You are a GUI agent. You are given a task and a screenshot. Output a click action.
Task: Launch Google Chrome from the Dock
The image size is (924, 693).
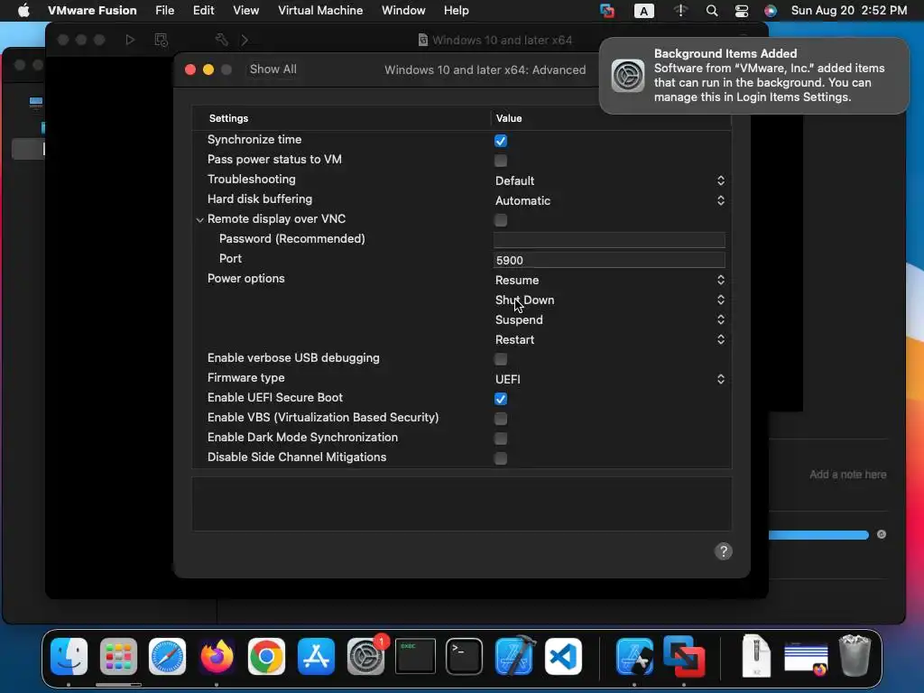coord(266,656)
